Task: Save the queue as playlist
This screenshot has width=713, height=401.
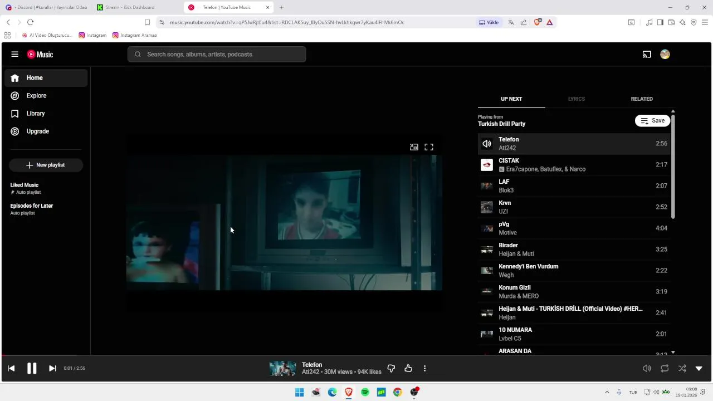Action: (x=652, y=121)
